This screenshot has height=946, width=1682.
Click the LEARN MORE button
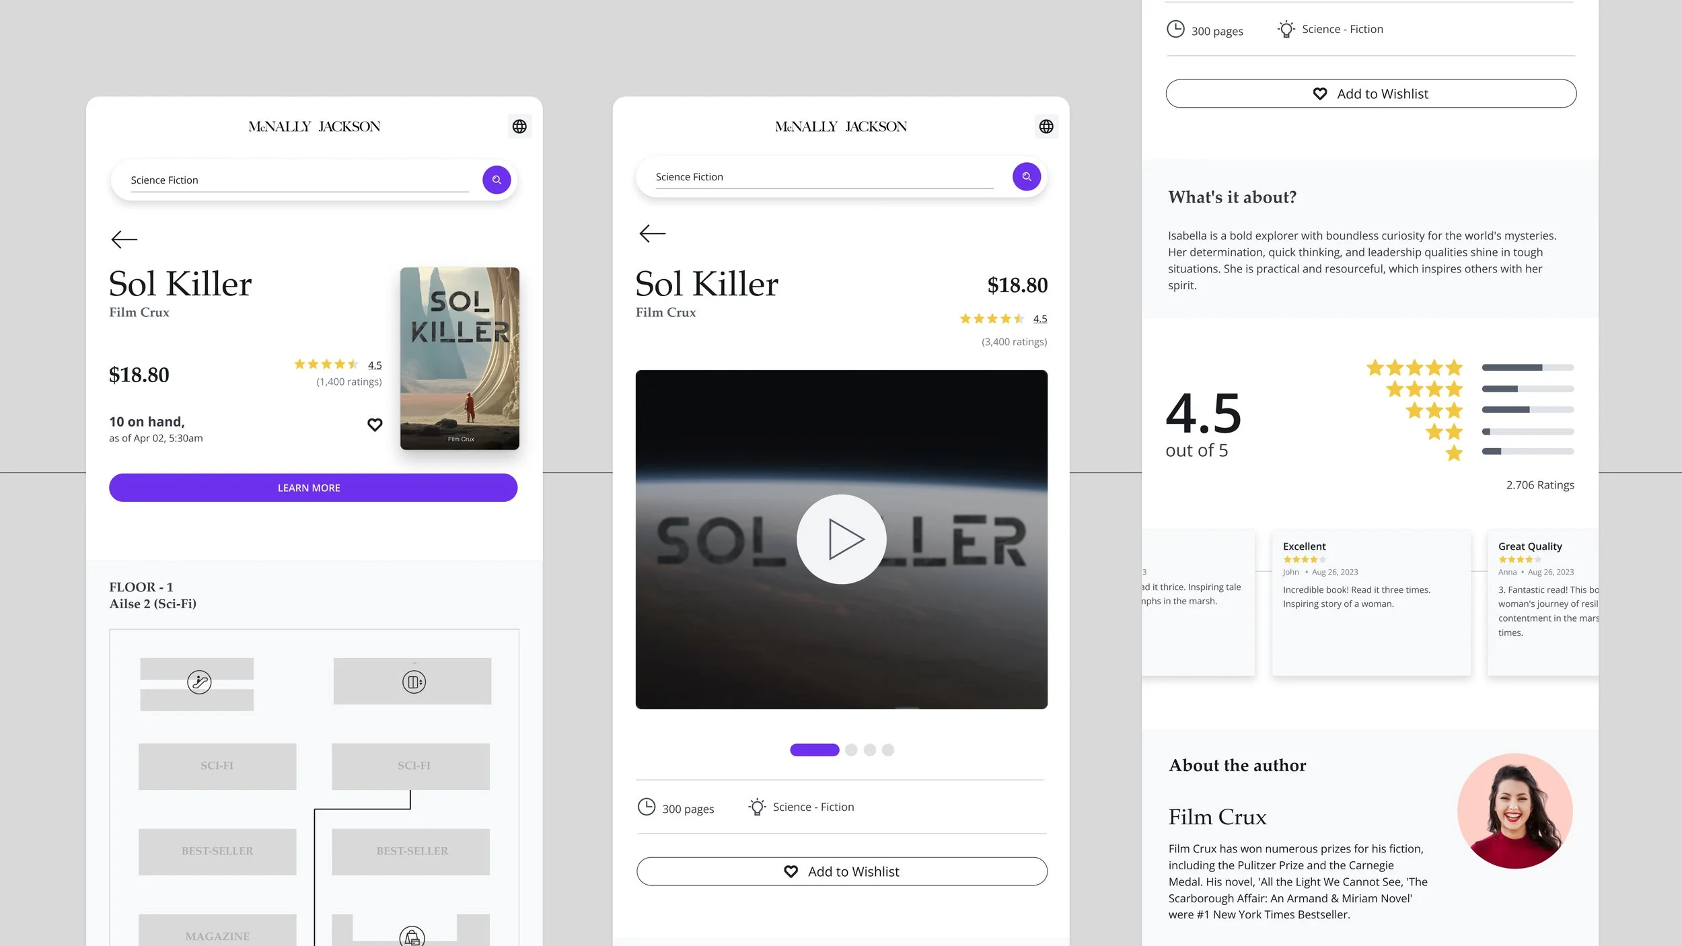point(313,488)
